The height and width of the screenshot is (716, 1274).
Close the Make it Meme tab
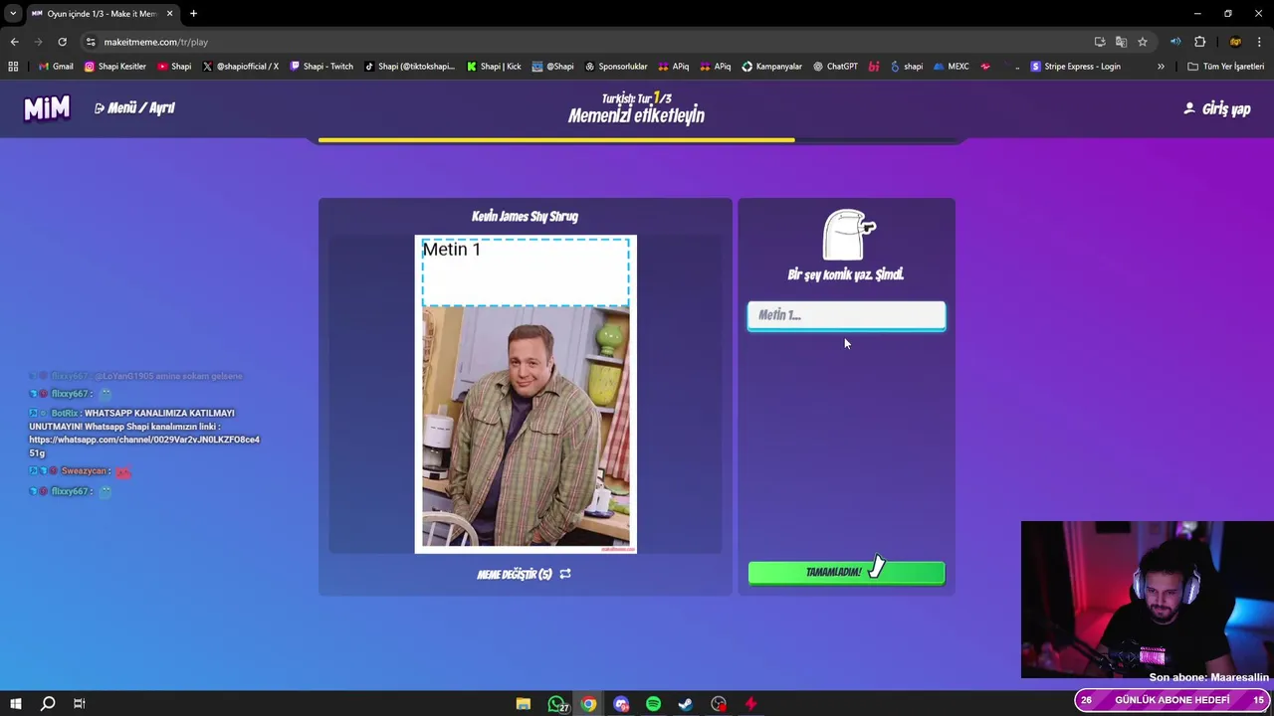pyautogui.click(x=169, y=14)
